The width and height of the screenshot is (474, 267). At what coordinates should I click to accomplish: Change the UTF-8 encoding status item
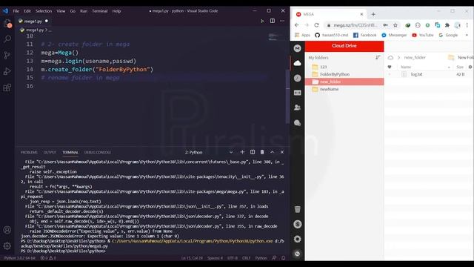click(233, 258)
